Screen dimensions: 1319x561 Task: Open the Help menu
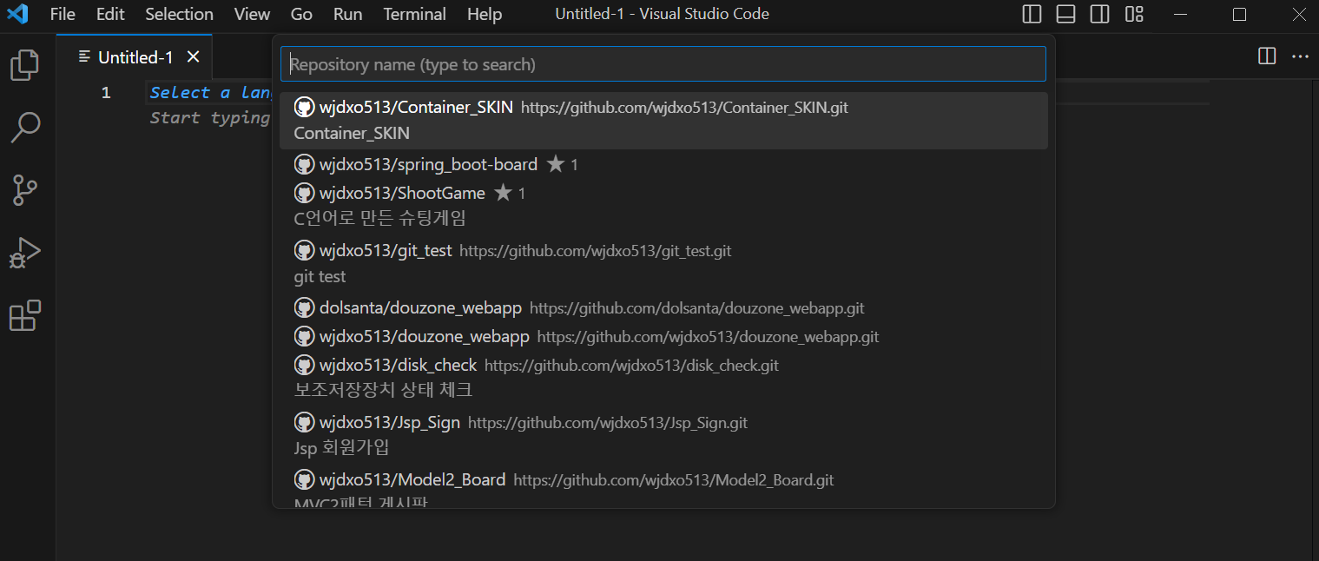(x=485, y=14)
